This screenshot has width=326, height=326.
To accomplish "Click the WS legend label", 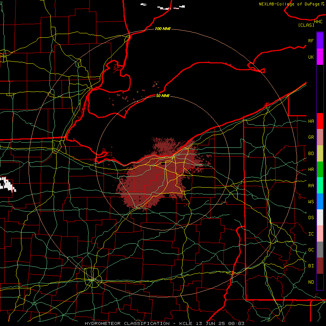I will coord(311,201).
